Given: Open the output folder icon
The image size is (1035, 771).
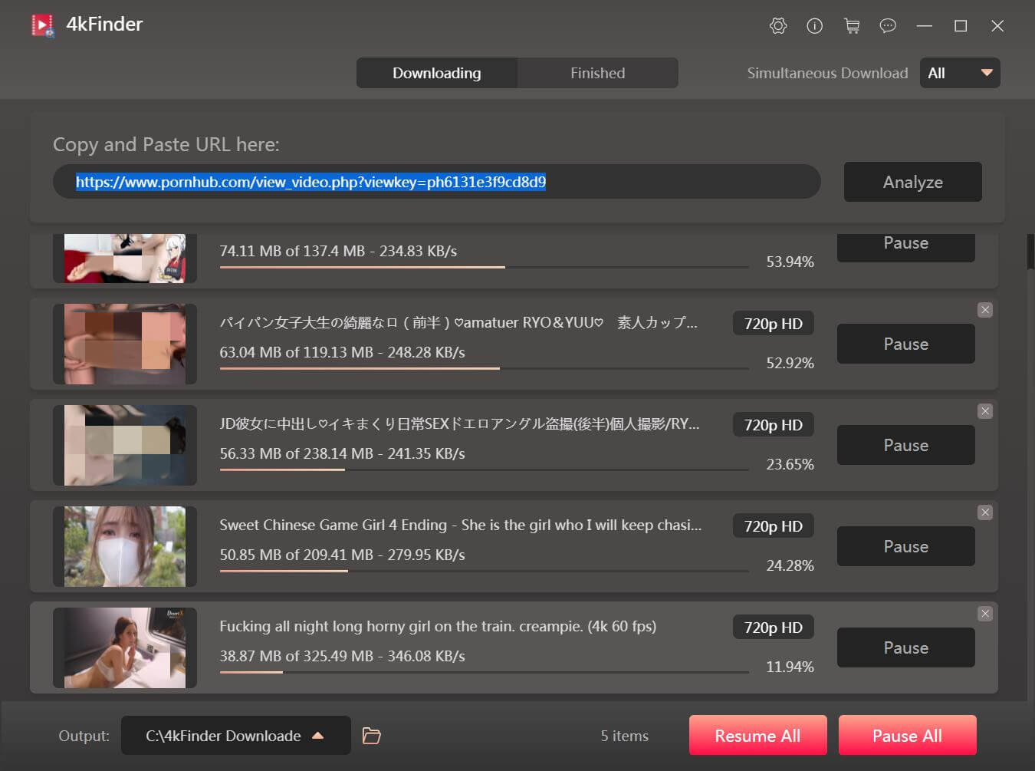Looking at the screenshot, I should pyautogui.click(x=372, y=736).
